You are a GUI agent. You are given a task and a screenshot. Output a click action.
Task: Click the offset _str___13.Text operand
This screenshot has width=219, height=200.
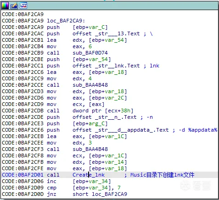pyautogui.click(x=106, y=33)
